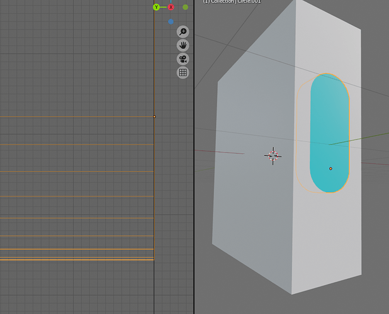The height and width of the screenshot is (314, 389).
Task: Click the zoom view magnifier icon
Action: point(183,31)
